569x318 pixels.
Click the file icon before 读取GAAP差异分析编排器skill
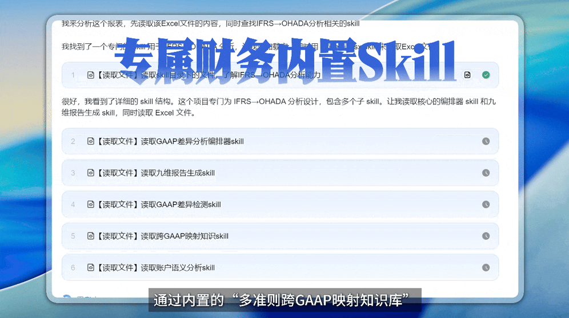tap(91, 141)
